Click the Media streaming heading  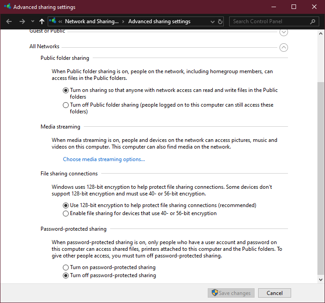(60, 127)
